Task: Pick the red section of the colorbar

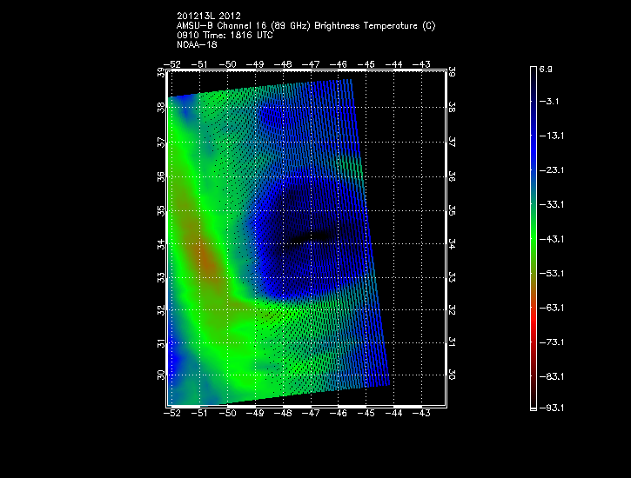Action: (x=532, y=335)
